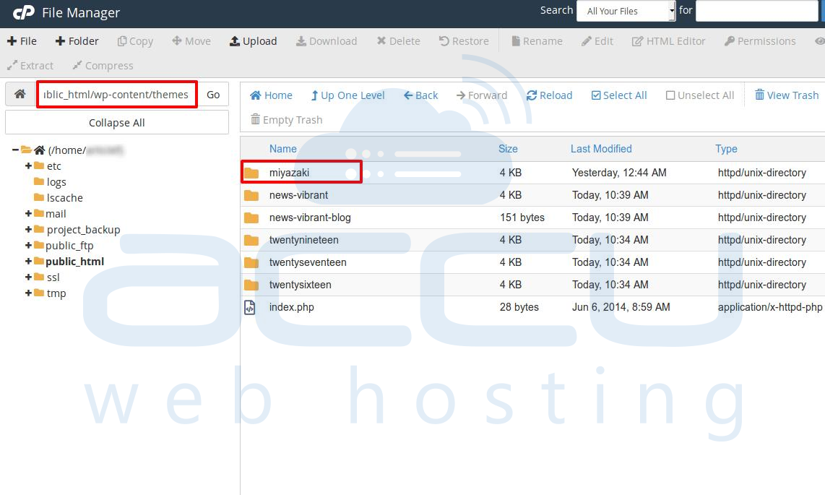Click the Download toolbar button
This screenshot has height=495, width=825.
pyautogui.click(x=327, y=41)
